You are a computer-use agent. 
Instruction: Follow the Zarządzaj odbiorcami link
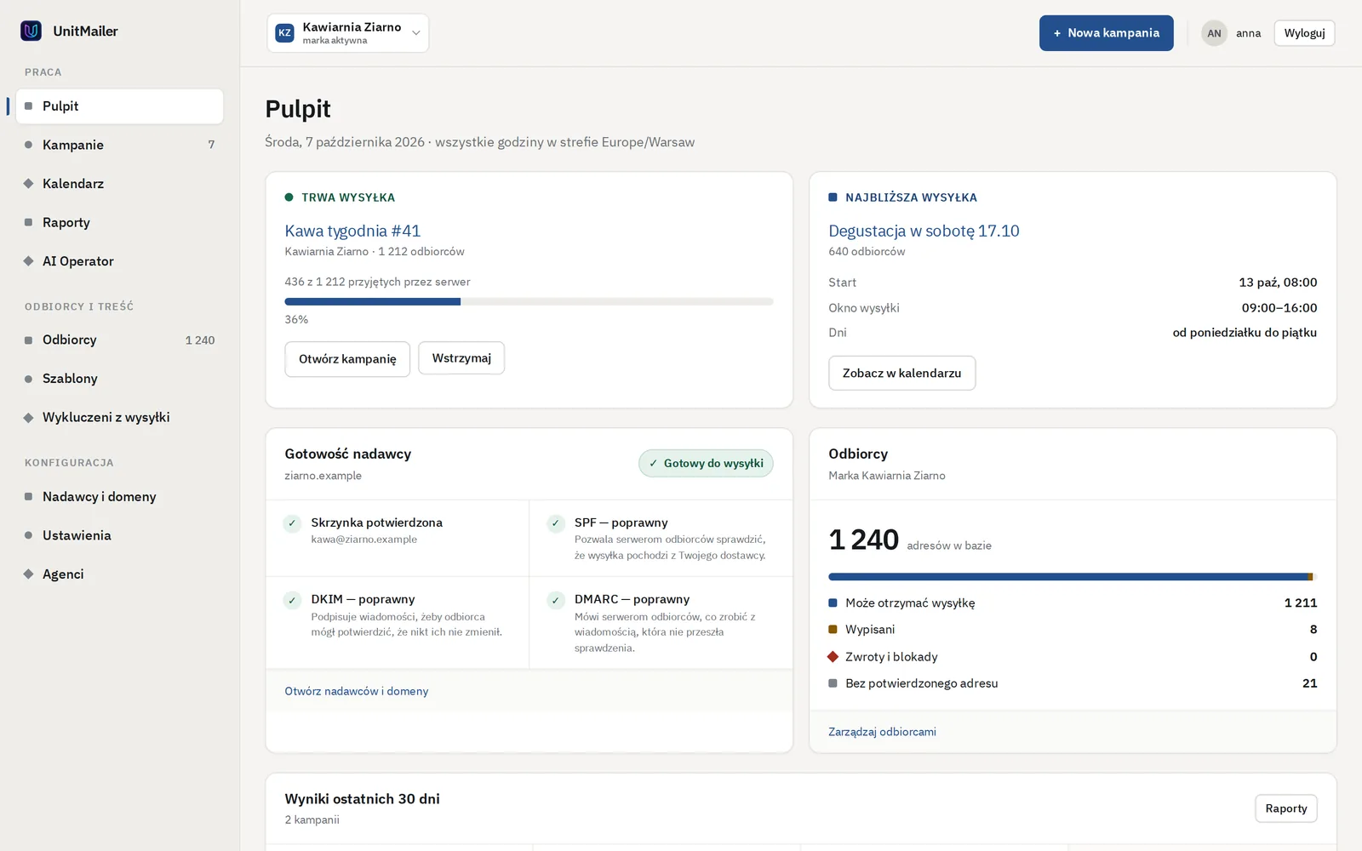coord(882,732)
